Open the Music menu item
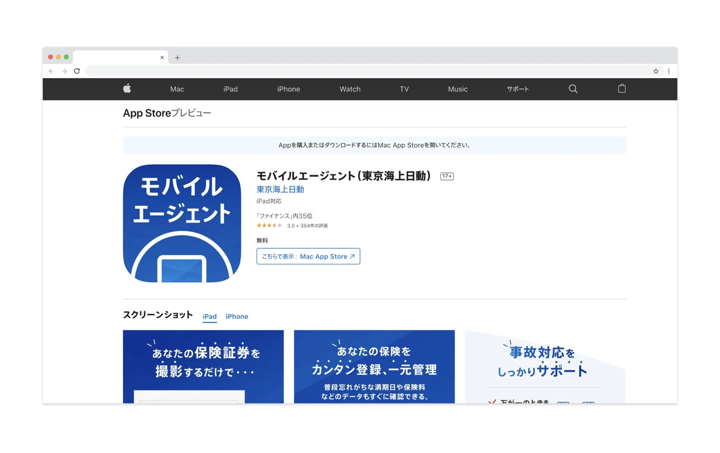Viewport: 720px width, 453px height. click(458, 89)
